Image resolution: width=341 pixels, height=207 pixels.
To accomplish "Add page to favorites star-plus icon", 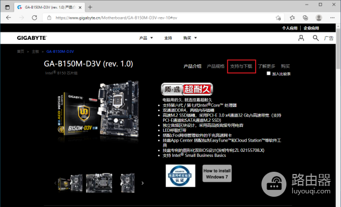I will (278, 18).
